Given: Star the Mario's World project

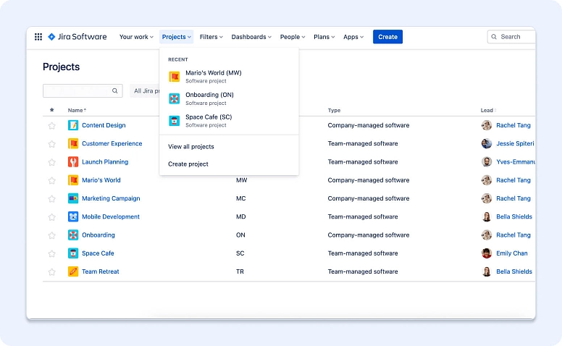Looking at the screenshot, I should 52,180.
